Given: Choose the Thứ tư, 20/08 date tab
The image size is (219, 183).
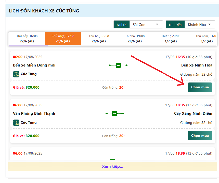Looking at the screenshot, I should point(171,39).
